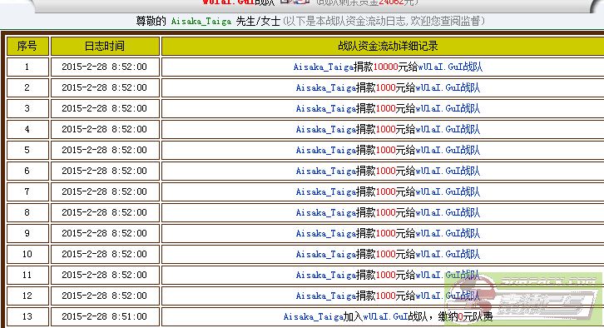Open wUlaI.GuI team link in record 1
Screen dimensions: 604x328
[x=440, y=67]
